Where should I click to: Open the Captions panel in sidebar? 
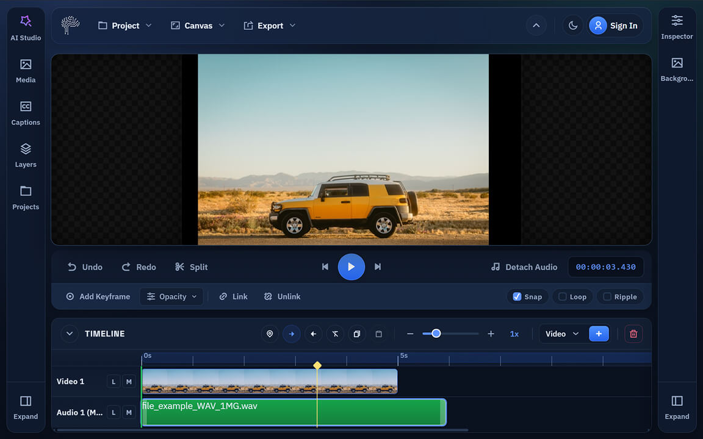[26, 113]
